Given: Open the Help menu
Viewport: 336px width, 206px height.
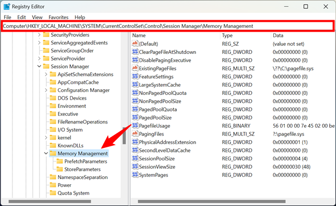Looking at the screenshot, I should click(80, 17).
